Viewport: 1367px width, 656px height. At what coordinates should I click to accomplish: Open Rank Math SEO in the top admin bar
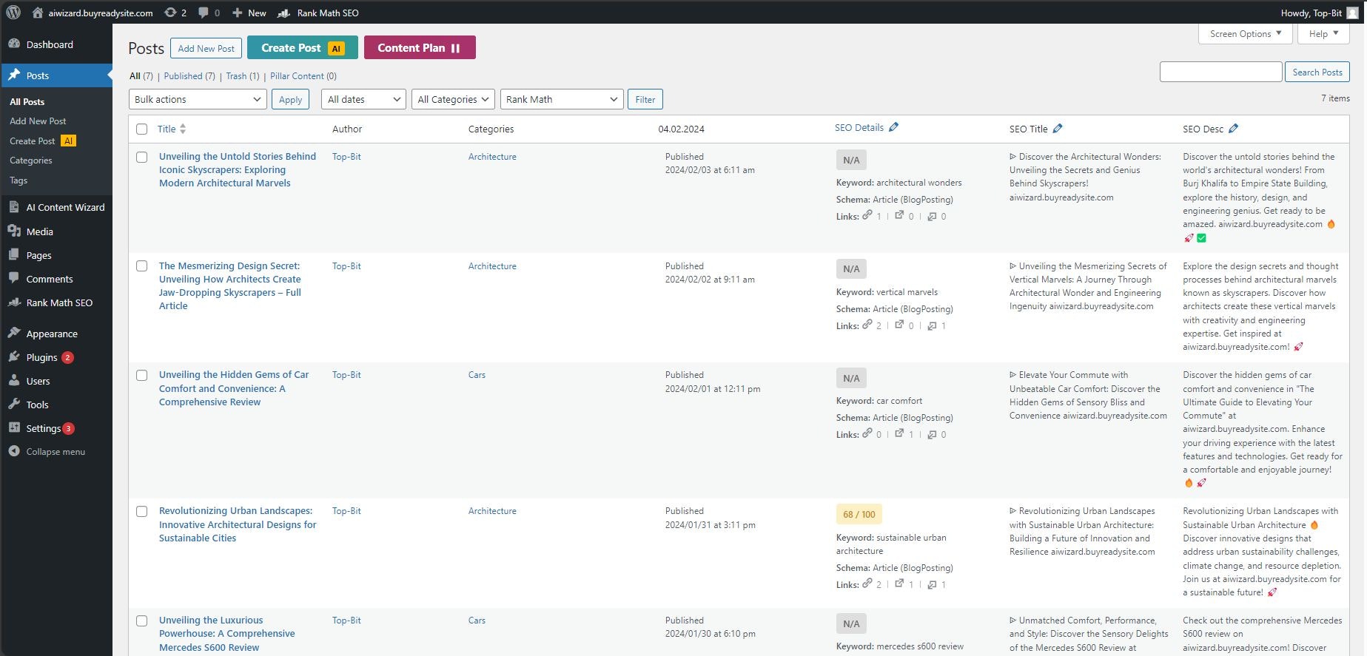(x=318, y=13)
